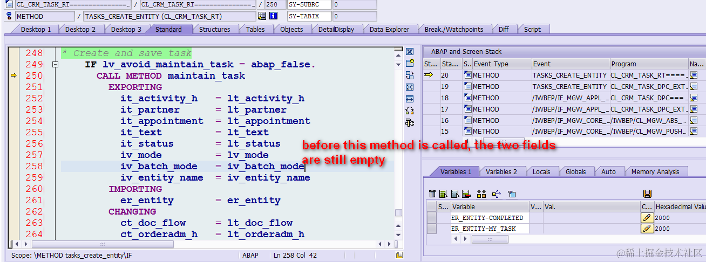This screenshot has height=262, width=706.
Task: Switch to Desktop 1 tab
Action: coord(36,29)
